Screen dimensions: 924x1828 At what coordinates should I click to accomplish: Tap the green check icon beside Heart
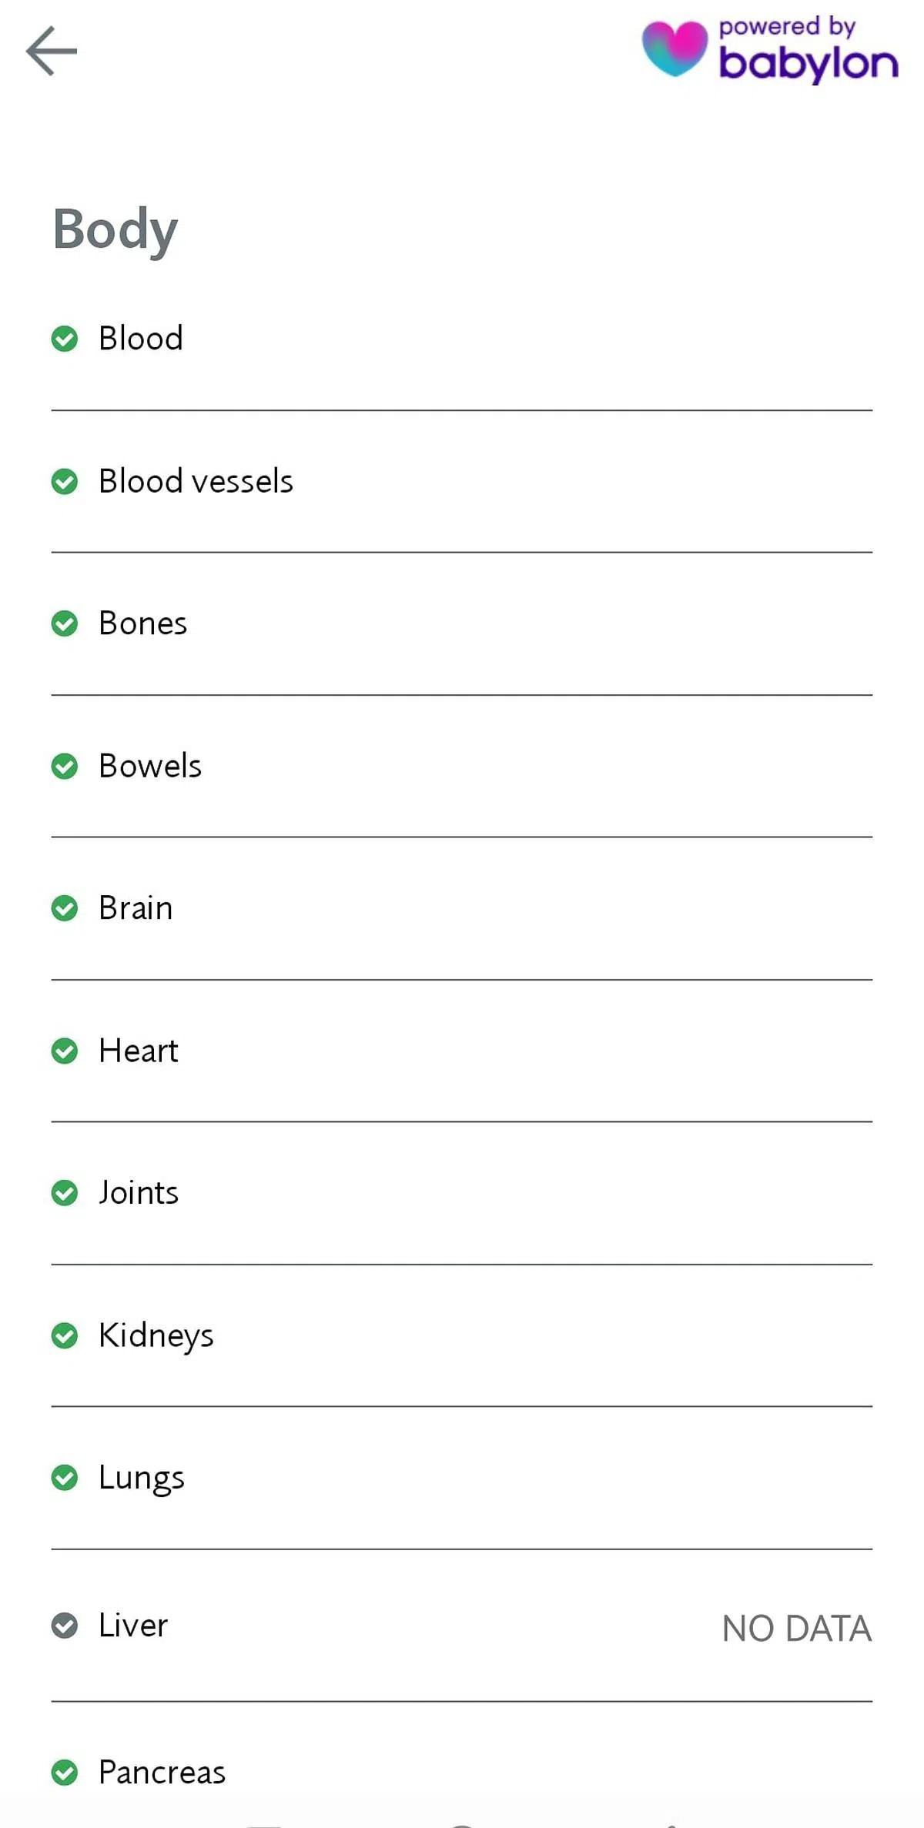tap(65, 1051)
